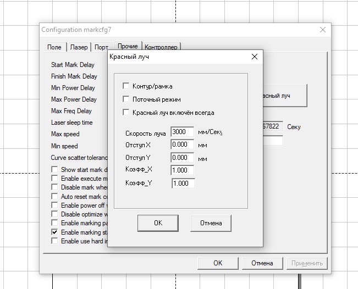This screenshot has height=289, width=358.
Task: Click the Отступ Y input field
Action: tap(183, 158)
